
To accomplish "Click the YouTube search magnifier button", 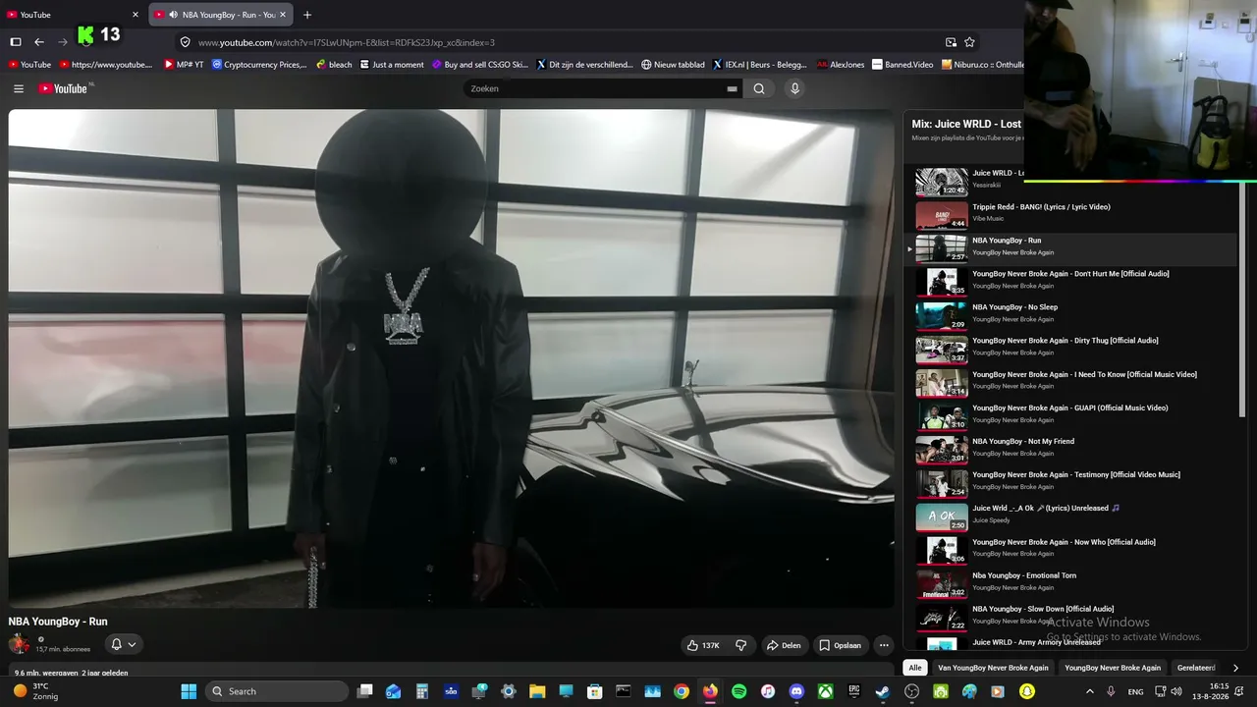I will coord(759,88).
